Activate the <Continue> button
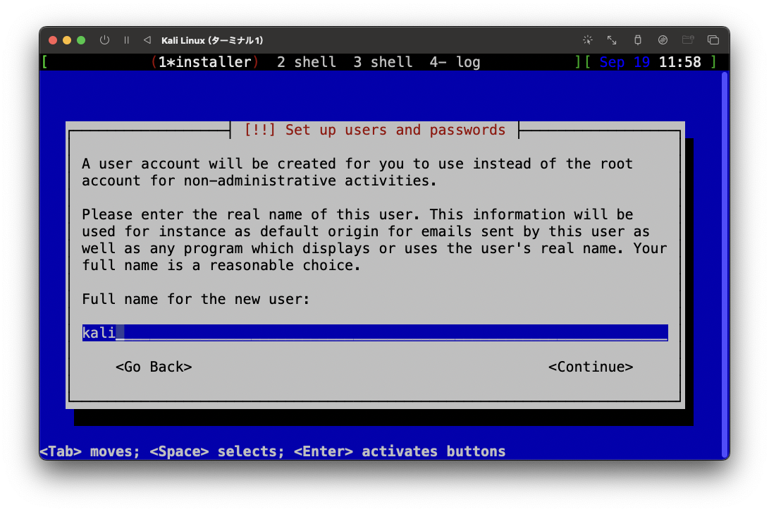The image size is (769, 512). (591, 367)
